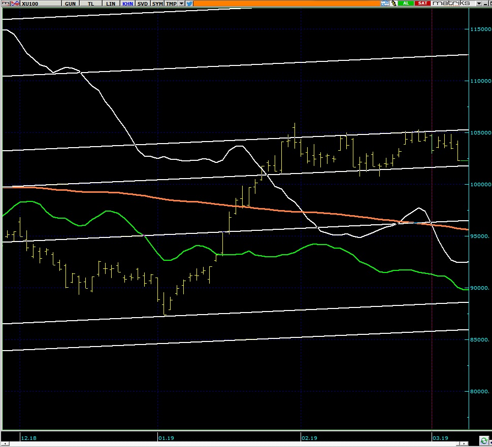The height and width of the screenshot is (447, 492).
Task: Click the lightning bolt icon
Action: click(394, 3)
